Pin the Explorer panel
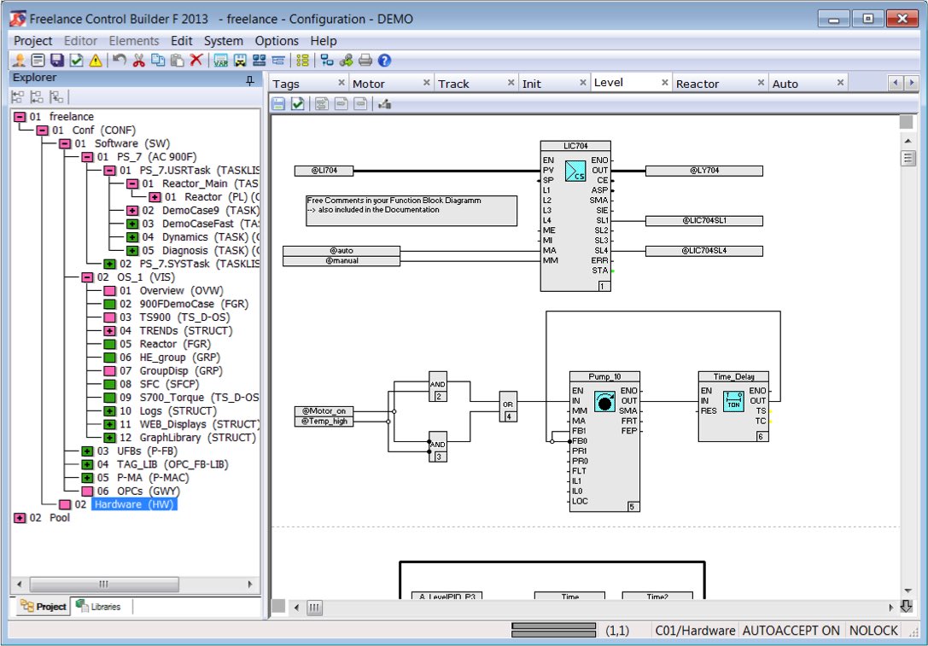Image resolution: width=928 pixels, height=646 pixels. pos(250,80)
